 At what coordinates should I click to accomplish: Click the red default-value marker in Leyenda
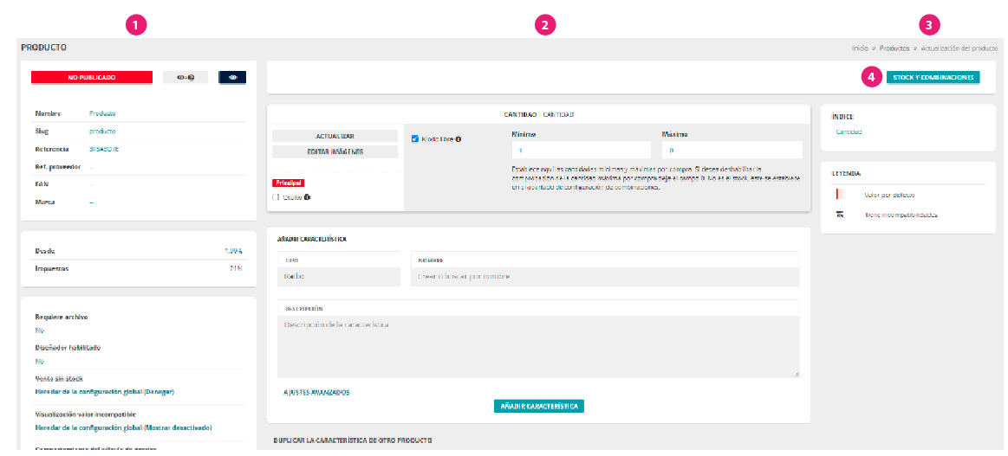click(x=838, y=195)
